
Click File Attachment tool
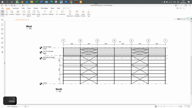click(x=70, y=13)
